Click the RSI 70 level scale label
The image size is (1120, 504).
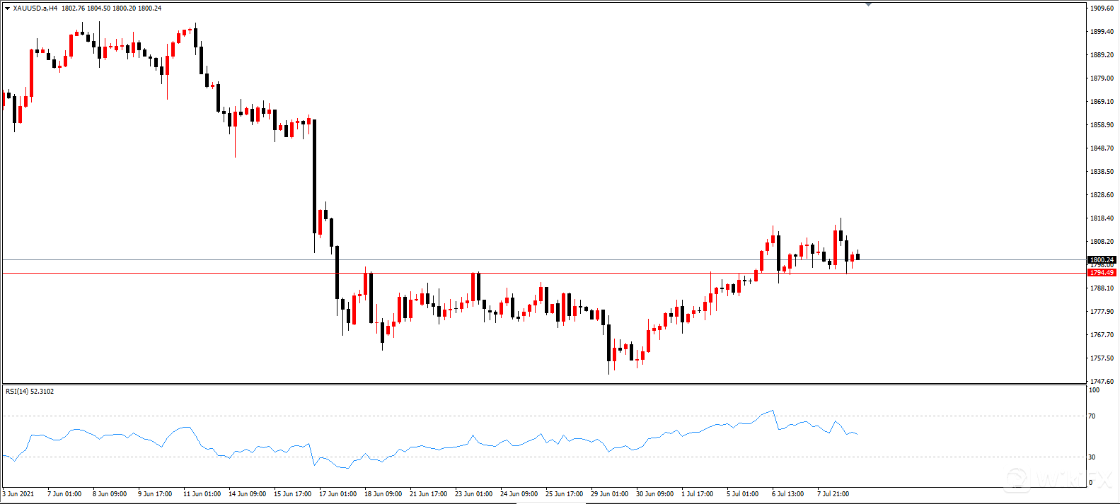[x=1092, y=416]
